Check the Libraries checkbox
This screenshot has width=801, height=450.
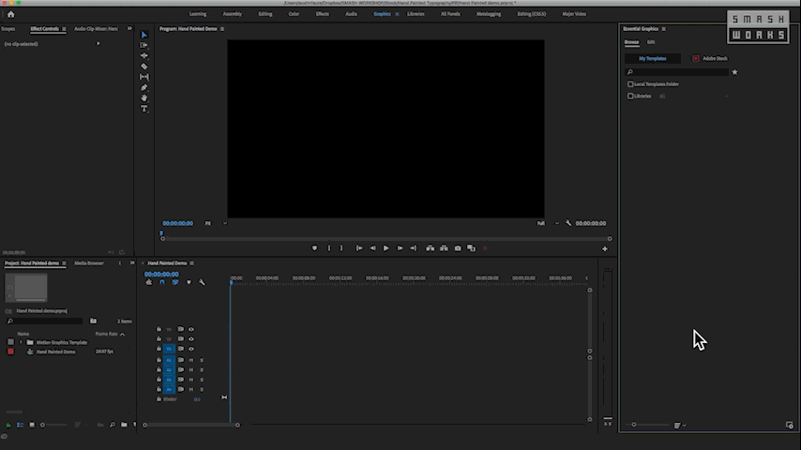(x=630, y=96)
